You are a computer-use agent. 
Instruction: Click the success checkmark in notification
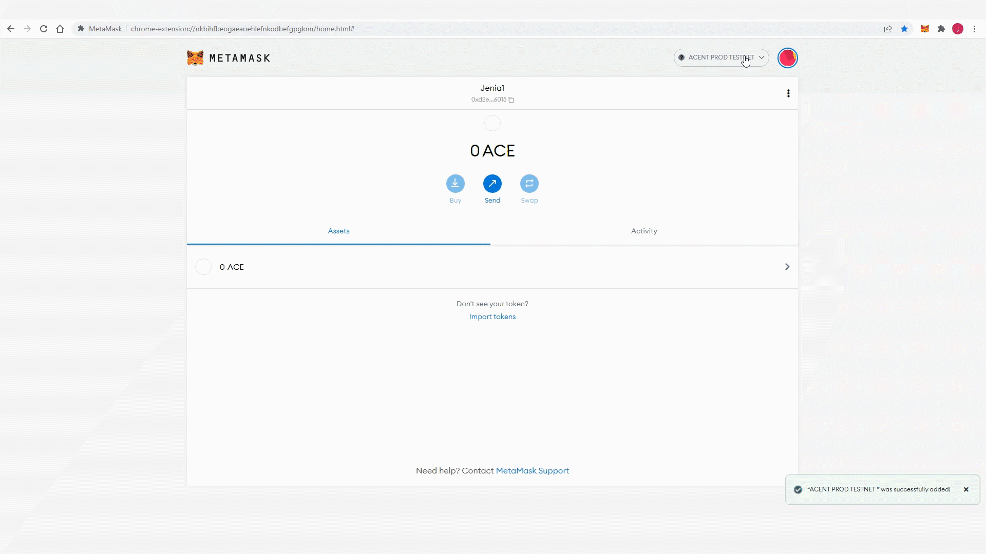798,489
